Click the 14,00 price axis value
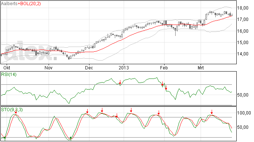Viewport: 254px width, 142px height. click(243, 54)
